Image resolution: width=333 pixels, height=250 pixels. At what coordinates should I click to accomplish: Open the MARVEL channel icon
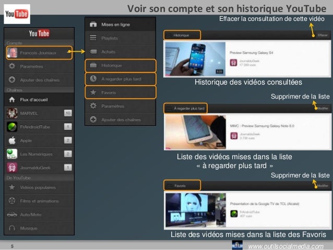click(x=12, y=113)
